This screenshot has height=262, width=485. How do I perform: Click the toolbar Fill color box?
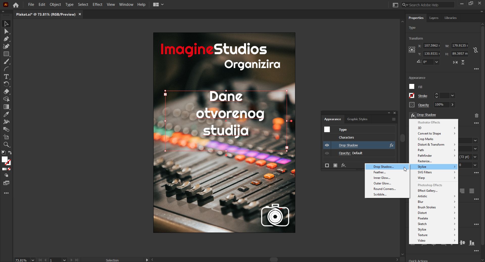click(x=5, y=159)
